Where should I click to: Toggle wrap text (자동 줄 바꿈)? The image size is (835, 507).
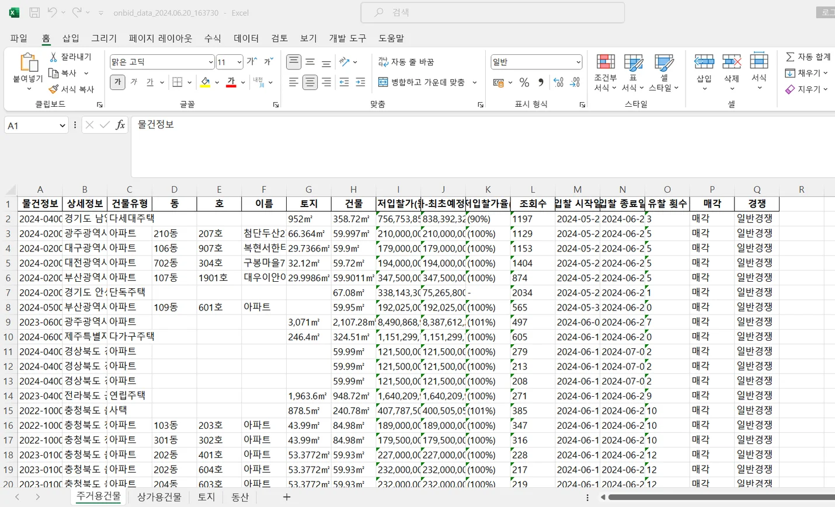point(406,62)
